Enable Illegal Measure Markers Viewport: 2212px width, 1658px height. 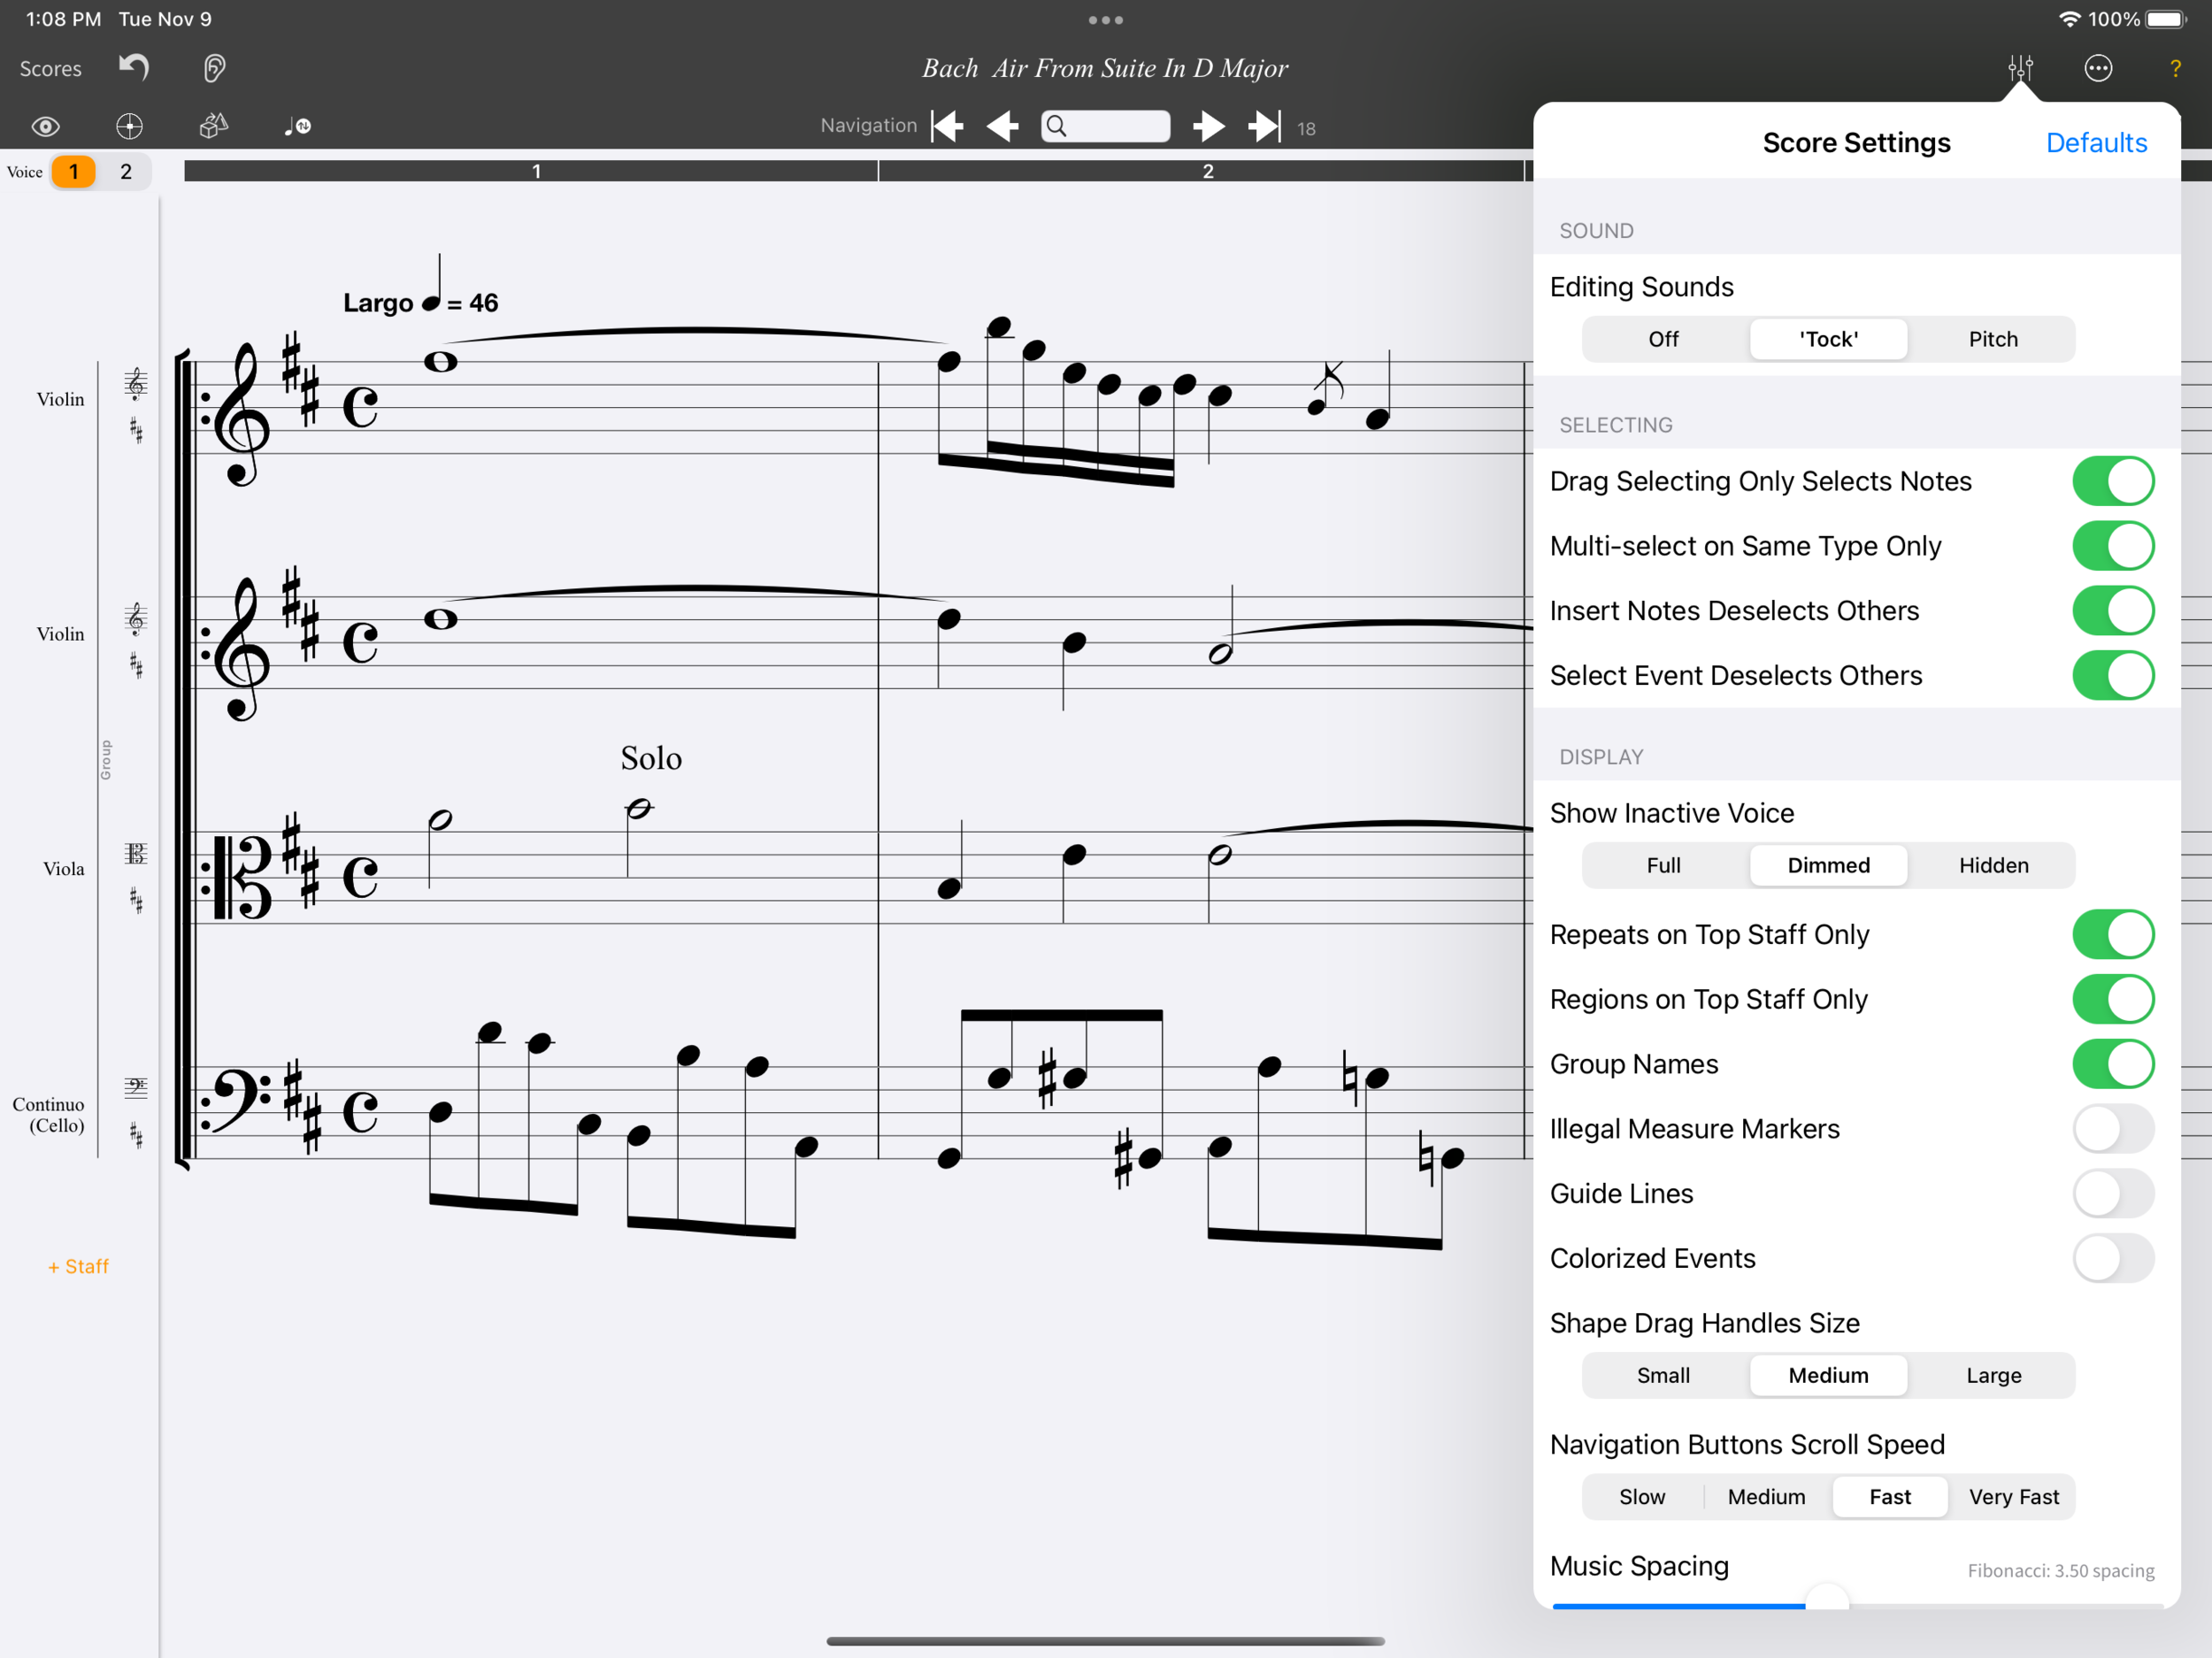tap(2113, 1129)
